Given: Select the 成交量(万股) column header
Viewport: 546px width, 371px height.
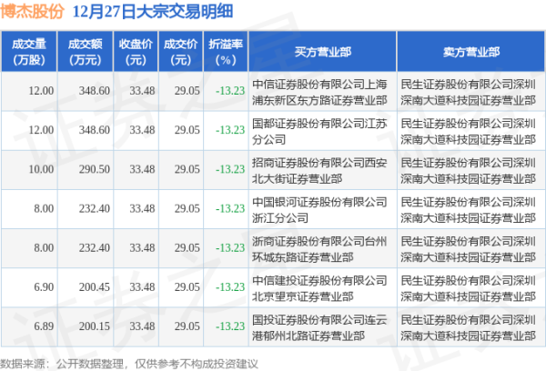Looking at the screenshot, I should point(29,52).
